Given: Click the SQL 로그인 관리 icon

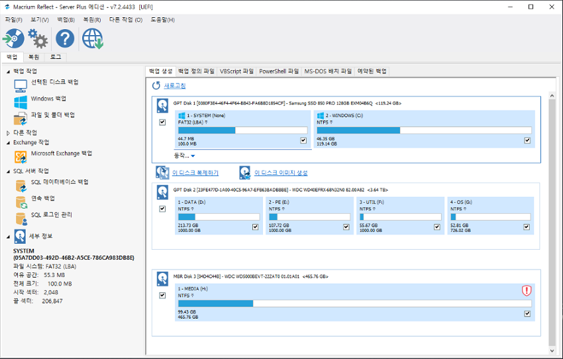Looking at the screenshot, I should click(x=21, y=219).
